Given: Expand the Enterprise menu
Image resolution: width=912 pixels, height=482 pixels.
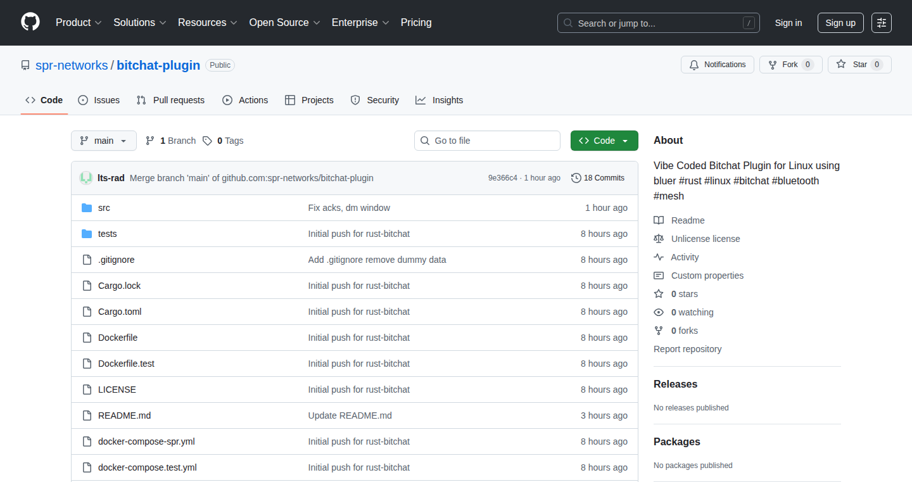Looking at the screenshot, I should coord(360,23).
